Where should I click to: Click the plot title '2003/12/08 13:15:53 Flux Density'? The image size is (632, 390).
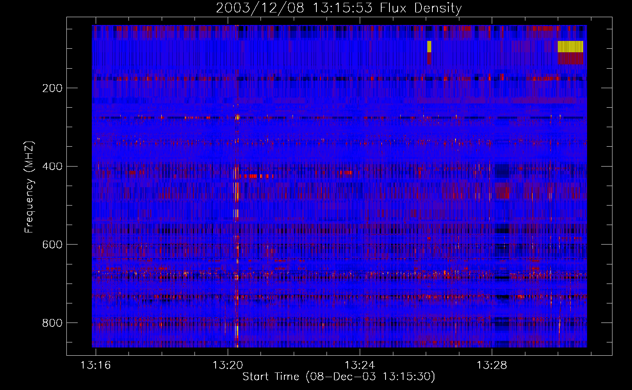pyautogui.click(x=339, y=8)
